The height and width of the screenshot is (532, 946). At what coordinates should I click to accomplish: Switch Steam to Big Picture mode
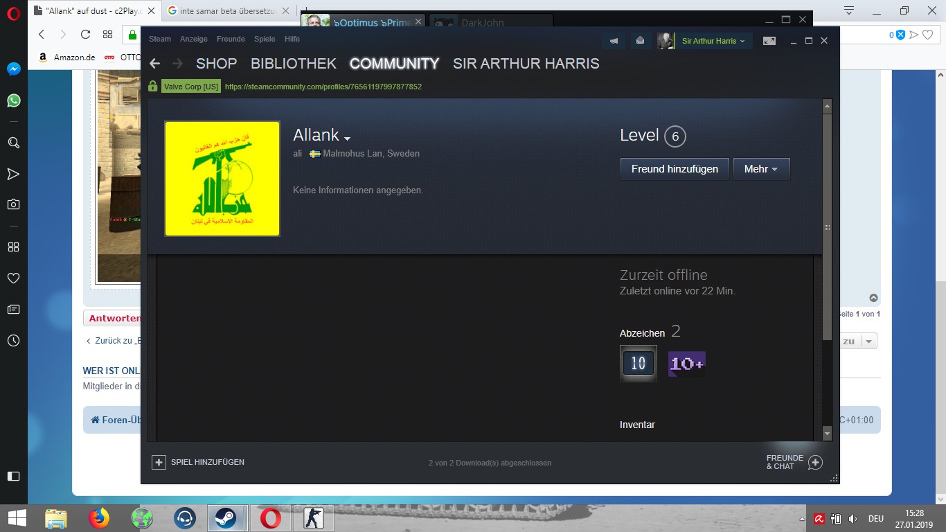coord(769,41)
